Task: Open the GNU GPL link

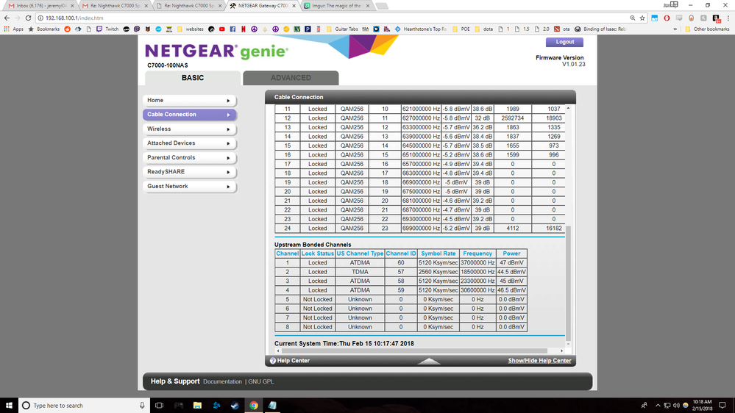Action: pos(260,381)
